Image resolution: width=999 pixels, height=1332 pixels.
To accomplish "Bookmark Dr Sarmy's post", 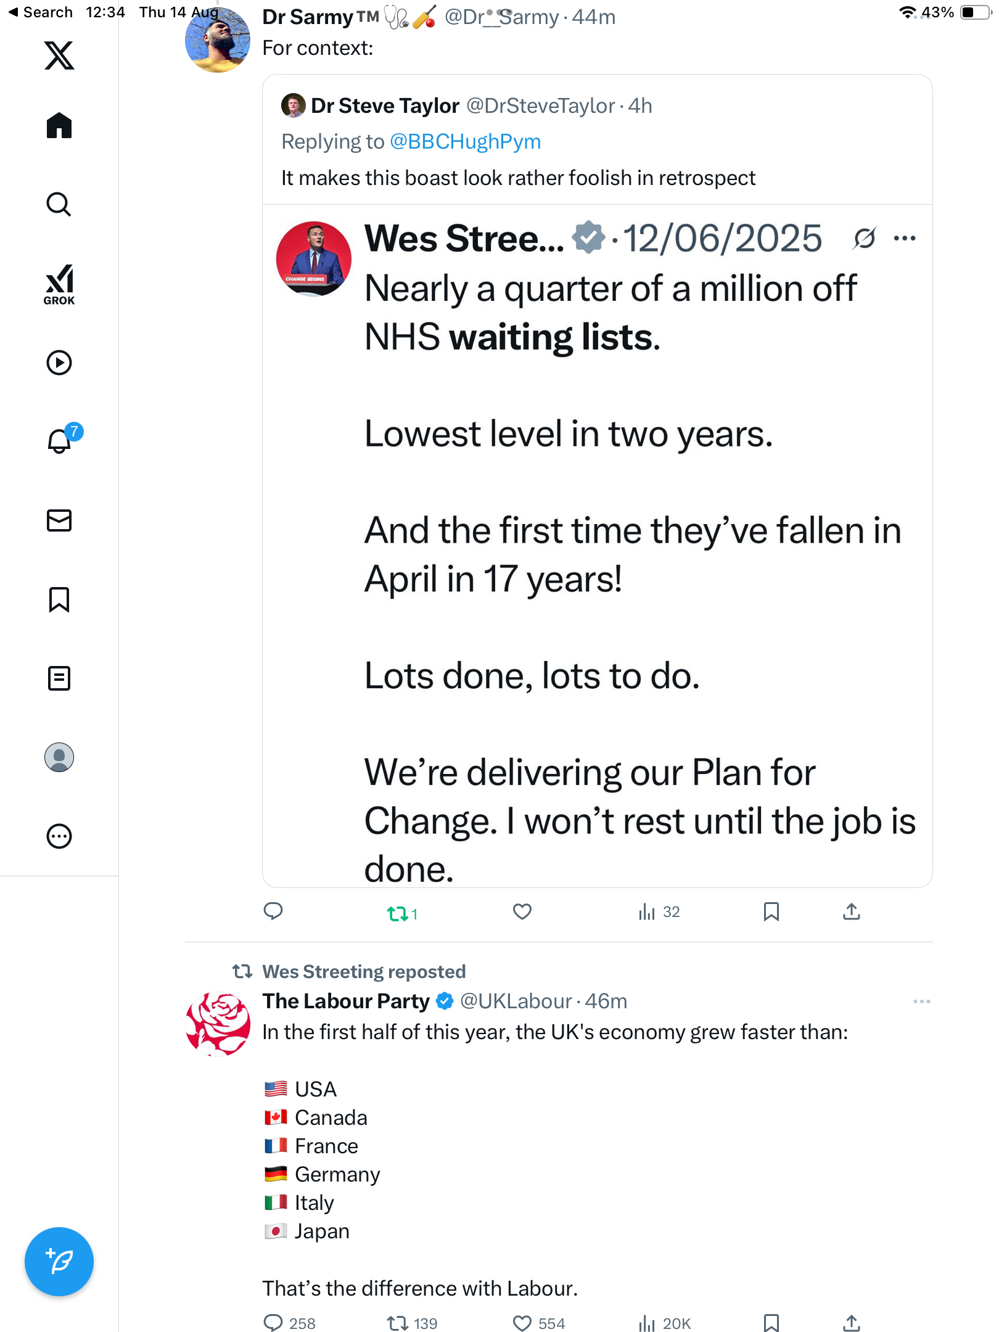I will click(x=771, y=911).
